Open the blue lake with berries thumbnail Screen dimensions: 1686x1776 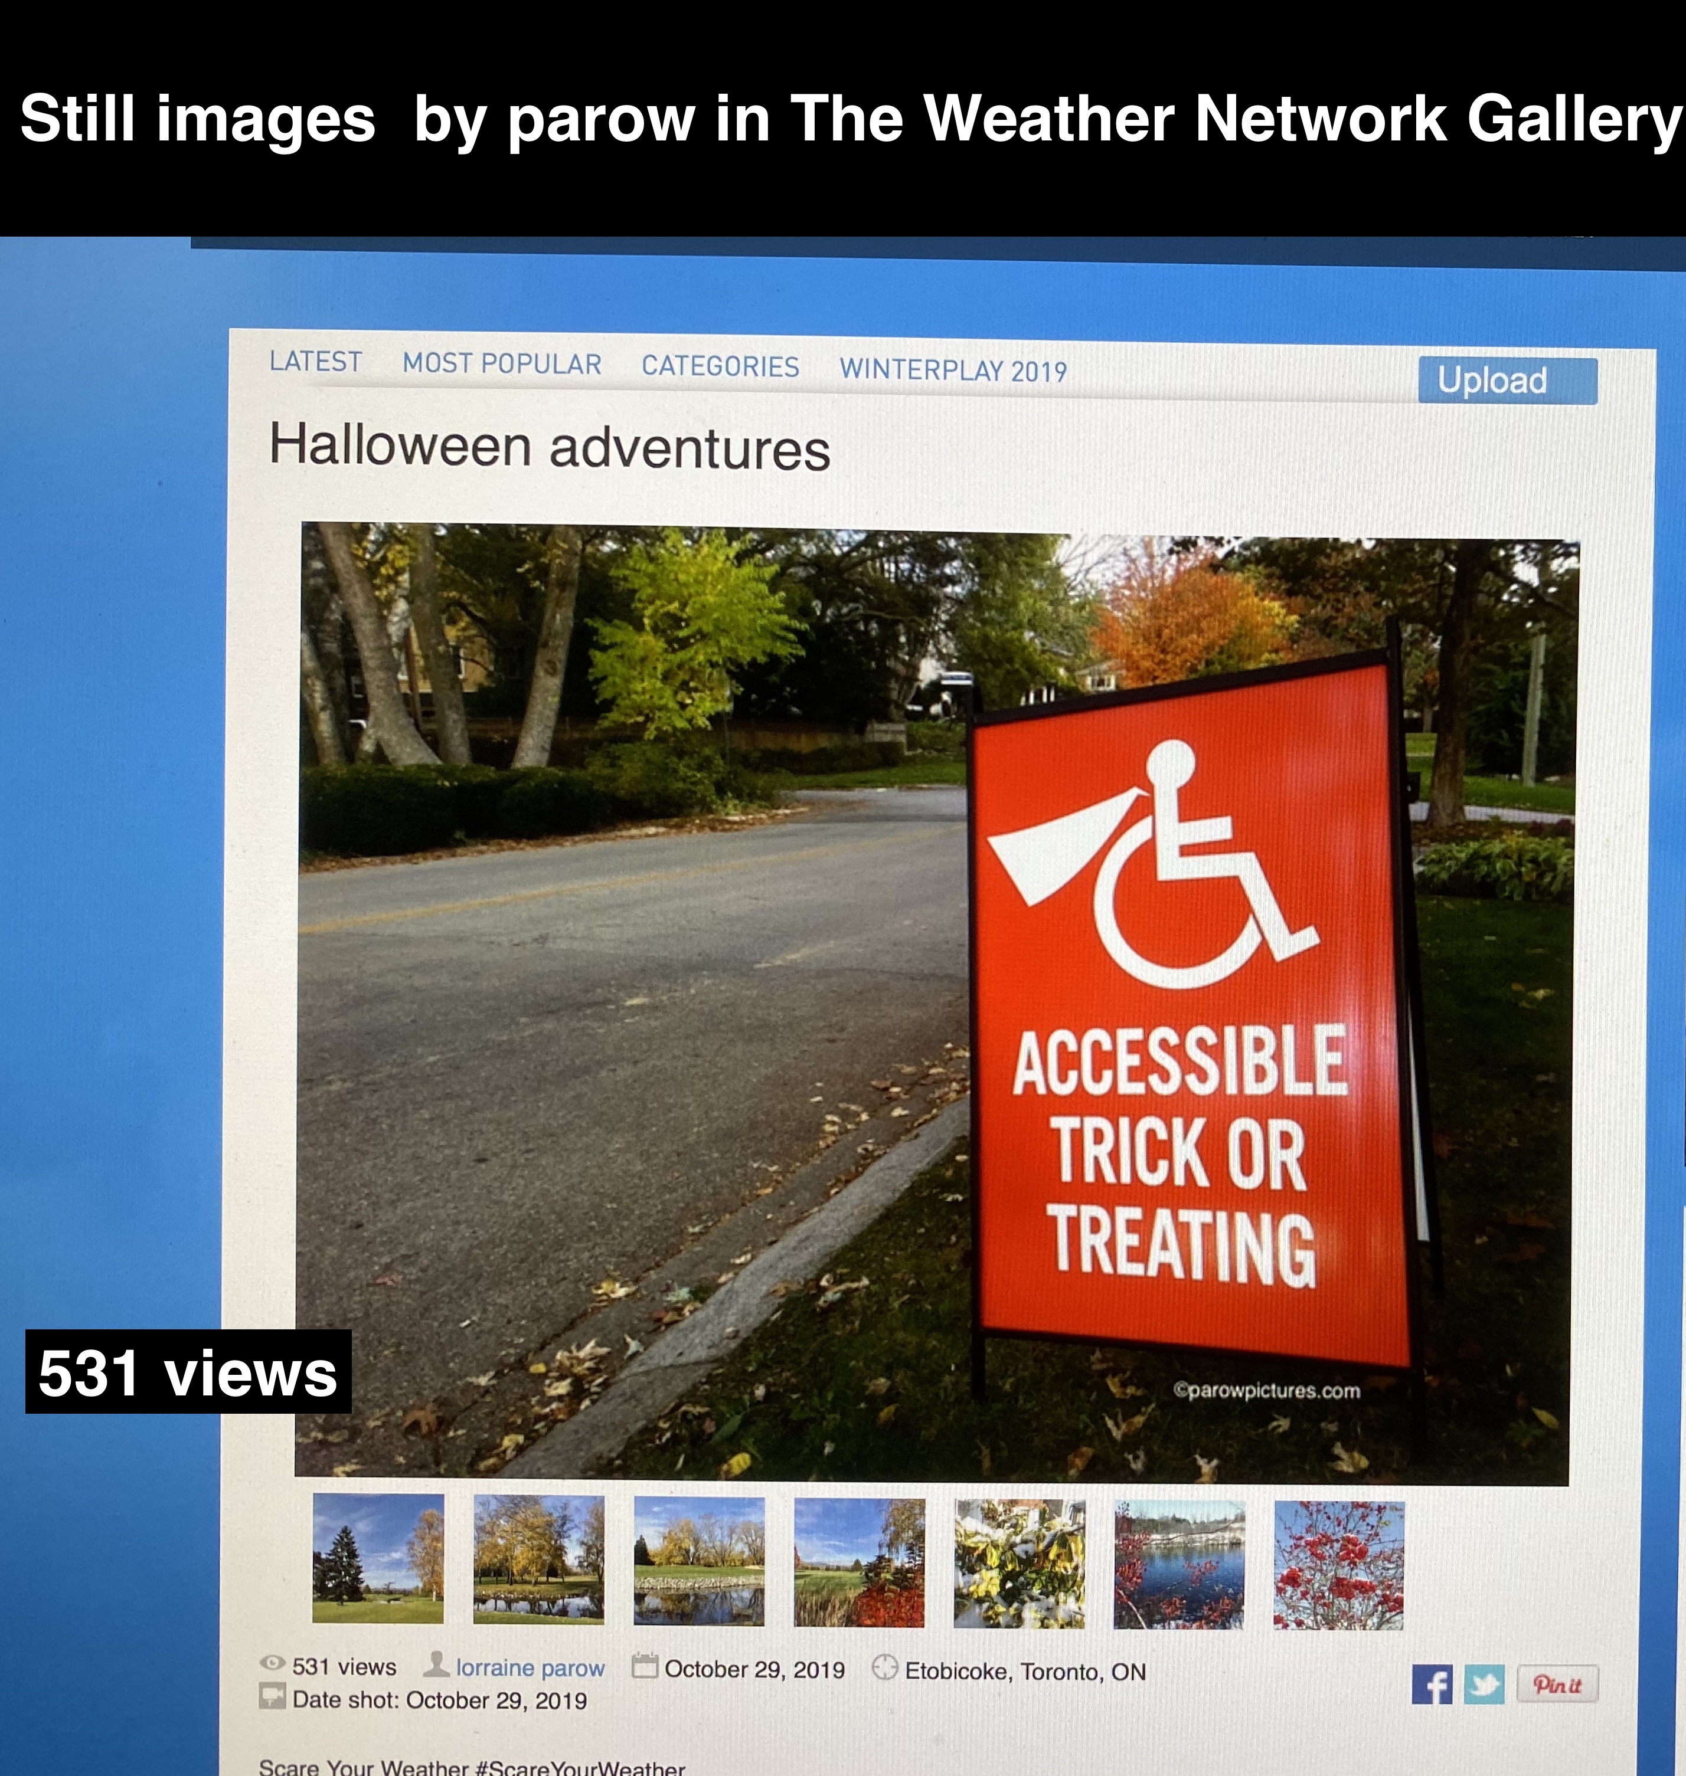1179,1565
